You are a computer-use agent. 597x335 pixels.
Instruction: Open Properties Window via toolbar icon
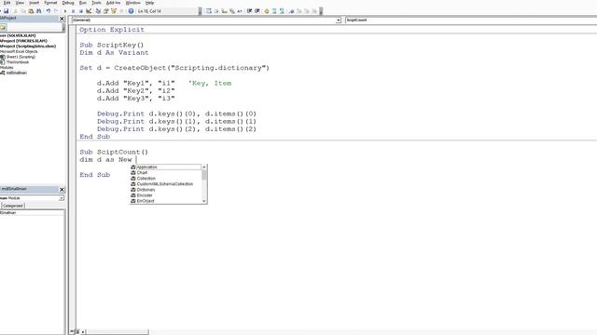106,11
